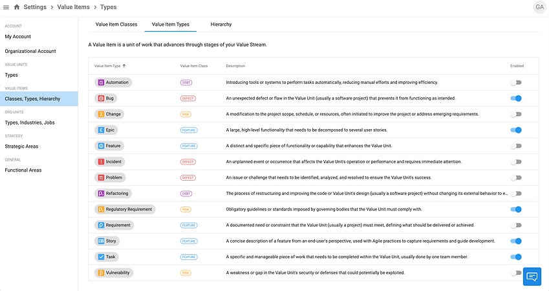Click the Vulnerability description text
Image resolution: width=549 pixels, height=291 pixels.
(315, 273)
